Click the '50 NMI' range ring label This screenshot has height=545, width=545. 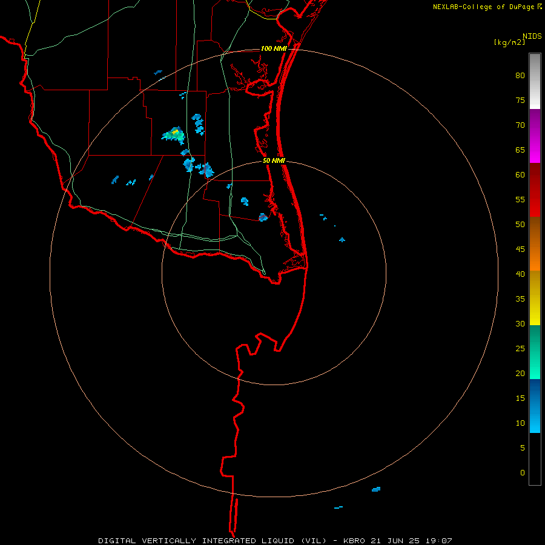[274, 160]
